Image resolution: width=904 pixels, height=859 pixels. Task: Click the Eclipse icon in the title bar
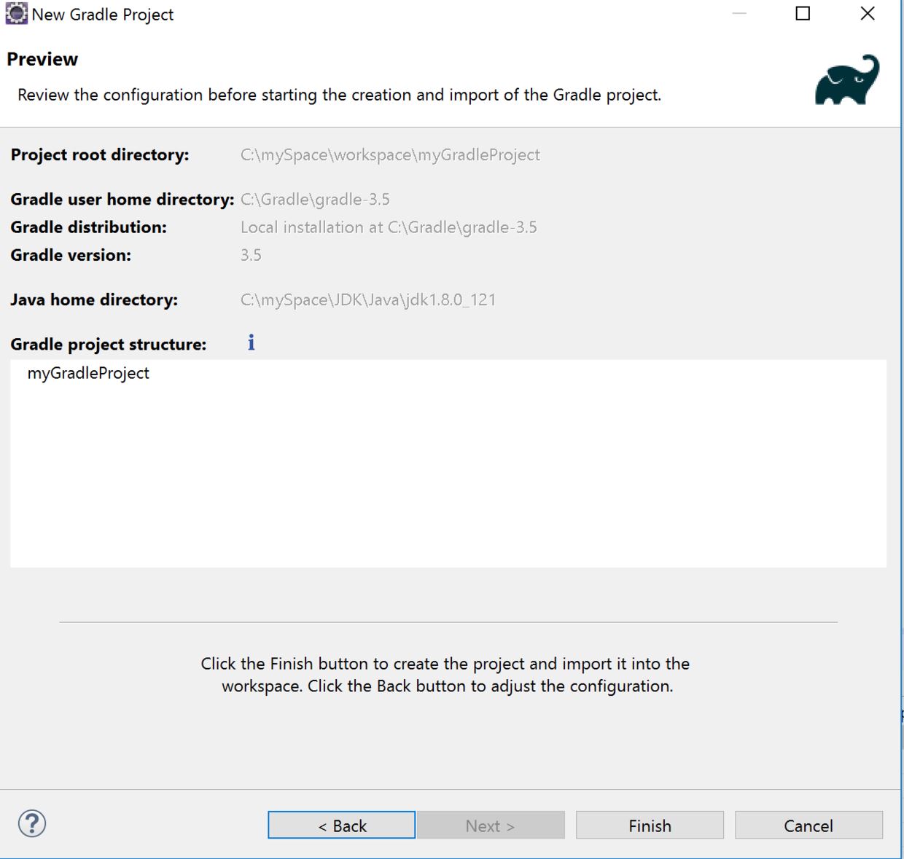point(16,14)
